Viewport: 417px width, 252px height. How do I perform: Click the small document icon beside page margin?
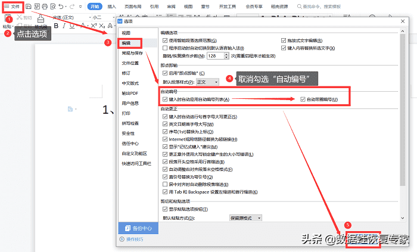pyautogui.click(x=70, y=109)
